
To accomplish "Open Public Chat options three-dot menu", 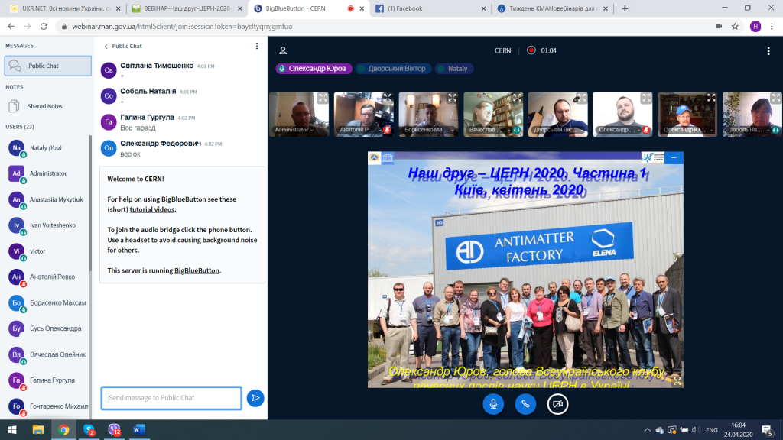I will [x=257, y=46].
